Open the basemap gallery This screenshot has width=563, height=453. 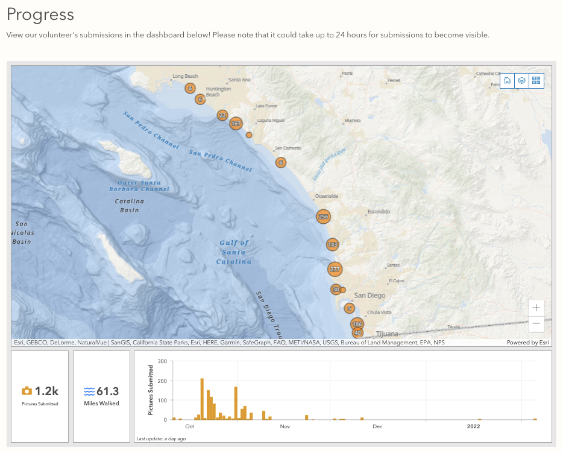536,80
